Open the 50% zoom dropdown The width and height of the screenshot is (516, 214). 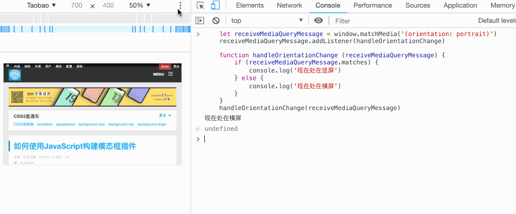pyautogui.click(x=140, y=5)
